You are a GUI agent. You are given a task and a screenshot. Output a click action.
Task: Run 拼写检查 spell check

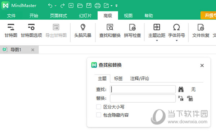(x=132, y=30)
